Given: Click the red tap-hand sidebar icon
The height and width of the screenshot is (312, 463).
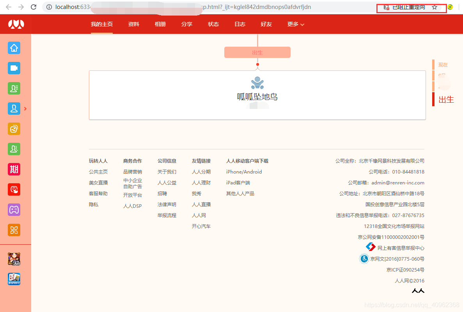Looking at the screenshot, I should tap(14, 189).
